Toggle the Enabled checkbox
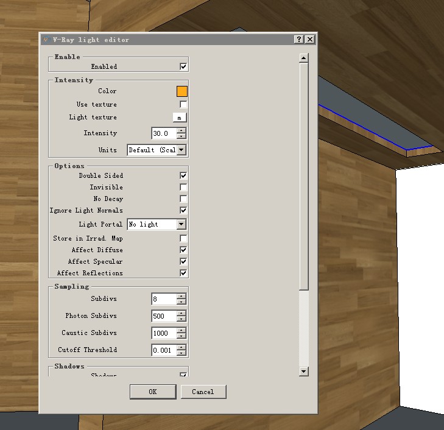The width and height of the screenshot is (444, 430). [x=183, y=66]
